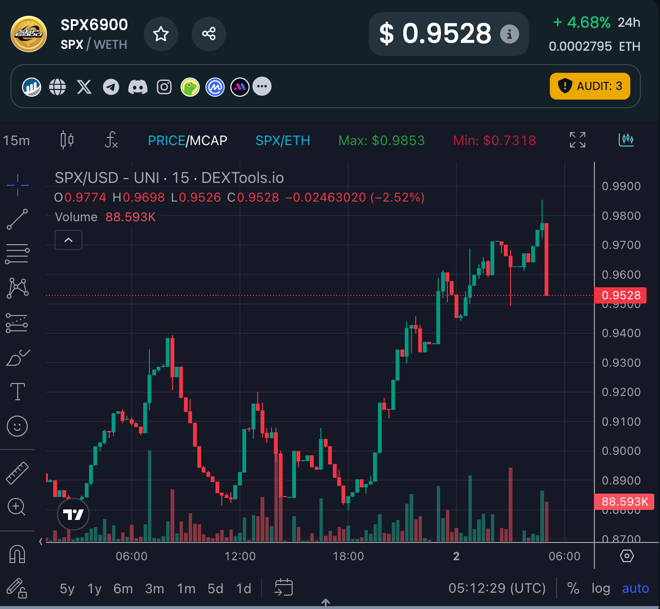This screenshot has height=609, width=660.
Task: Open the 15m timeframe dropdown
Action: point(16,140)
